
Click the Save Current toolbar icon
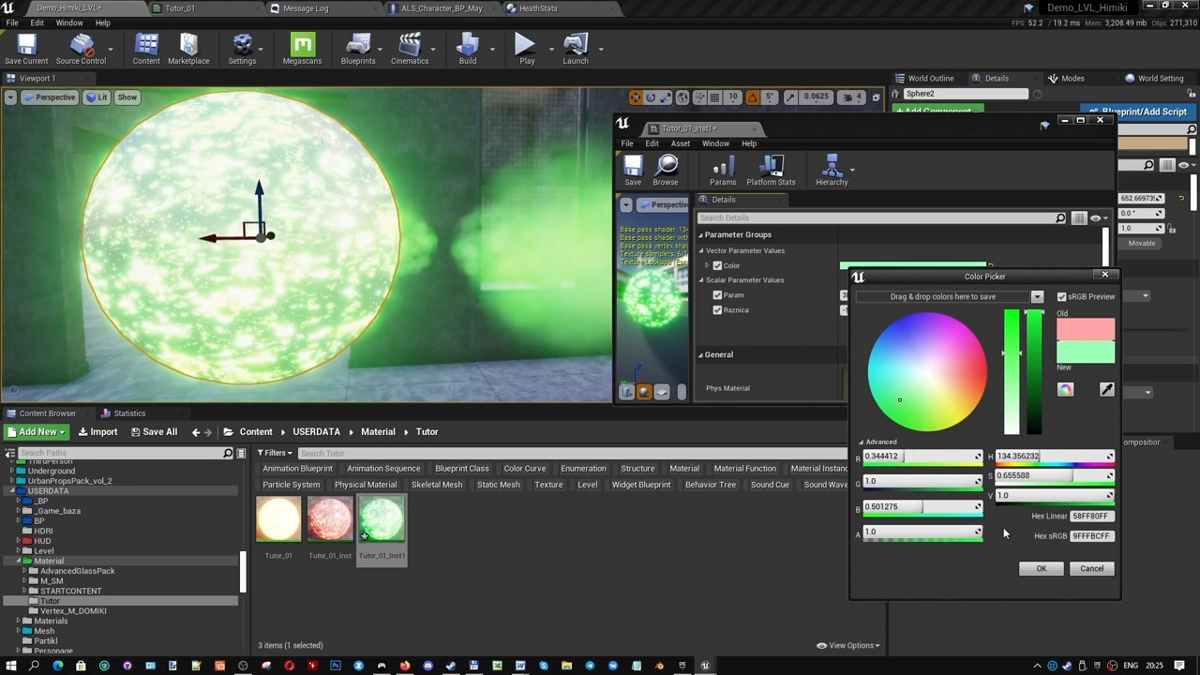[x=26, y=50]
